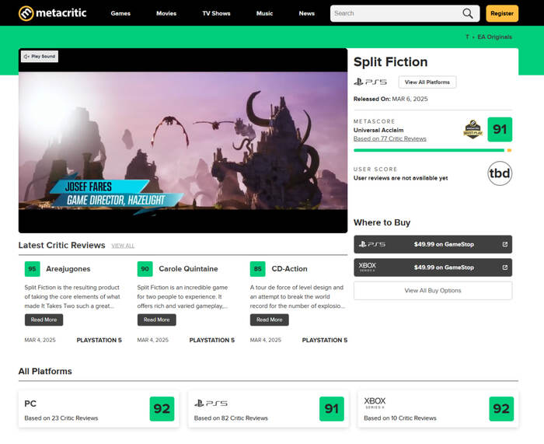Click the Latest Critic Reviews heading
Viewport: 544px width, 444px height.
[x=61, y=246]
